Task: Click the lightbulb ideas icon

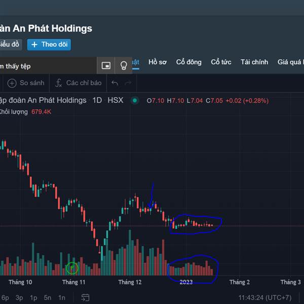Action: tap(124, 65)
